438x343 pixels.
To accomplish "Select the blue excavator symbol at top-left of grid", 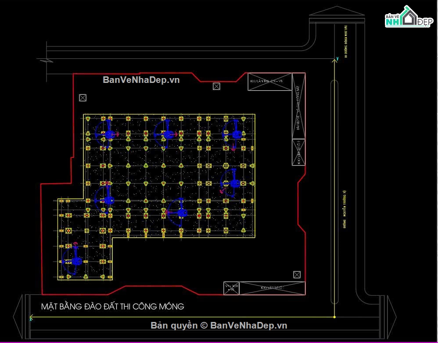I will (106, 134).
